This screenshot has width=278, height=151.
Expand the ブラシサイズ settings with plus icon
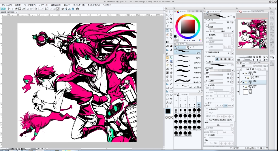(x=205, y=22)
